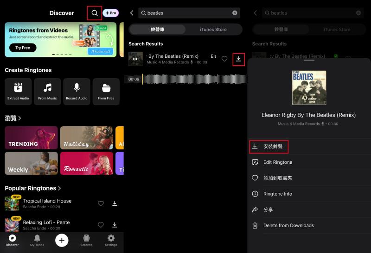Play Tropical Island House thumbnail
This screenshot has width=371, height=253.
pos(12,203)
